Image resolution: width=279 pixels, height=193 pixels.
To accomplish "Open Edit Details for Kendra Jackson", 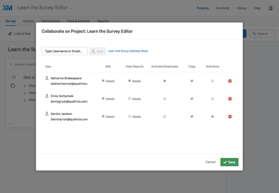I will click(110, 117).
